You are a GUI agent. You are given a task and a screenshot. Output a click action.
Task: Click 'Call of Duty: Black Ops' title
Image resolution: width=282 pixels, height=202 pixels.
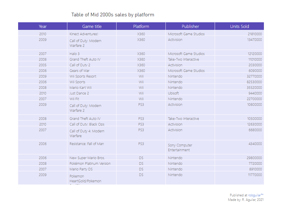[x=87, y=124]
